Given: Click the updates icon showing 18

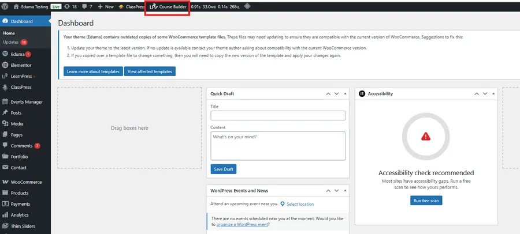Looking at the screenshot, I should (x=70, y=6).
